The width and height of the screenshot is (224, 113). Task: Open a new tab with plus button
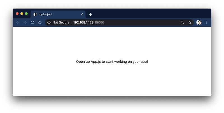coord(90,14)
